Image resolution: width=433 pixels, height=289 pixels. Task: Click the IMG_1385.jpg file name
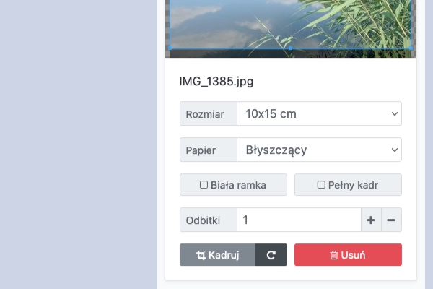tap(216, 81)
